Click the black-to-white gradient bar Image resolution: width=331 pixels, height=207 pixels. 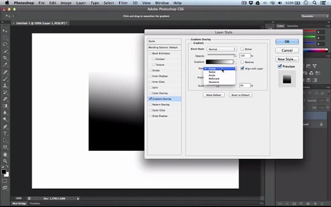(x=219, y=62)
